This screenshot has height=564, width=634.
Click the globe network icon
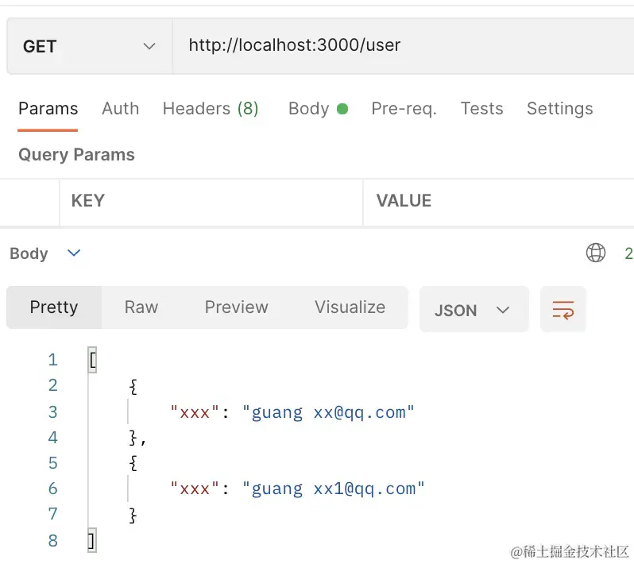[x=595, y=253]
